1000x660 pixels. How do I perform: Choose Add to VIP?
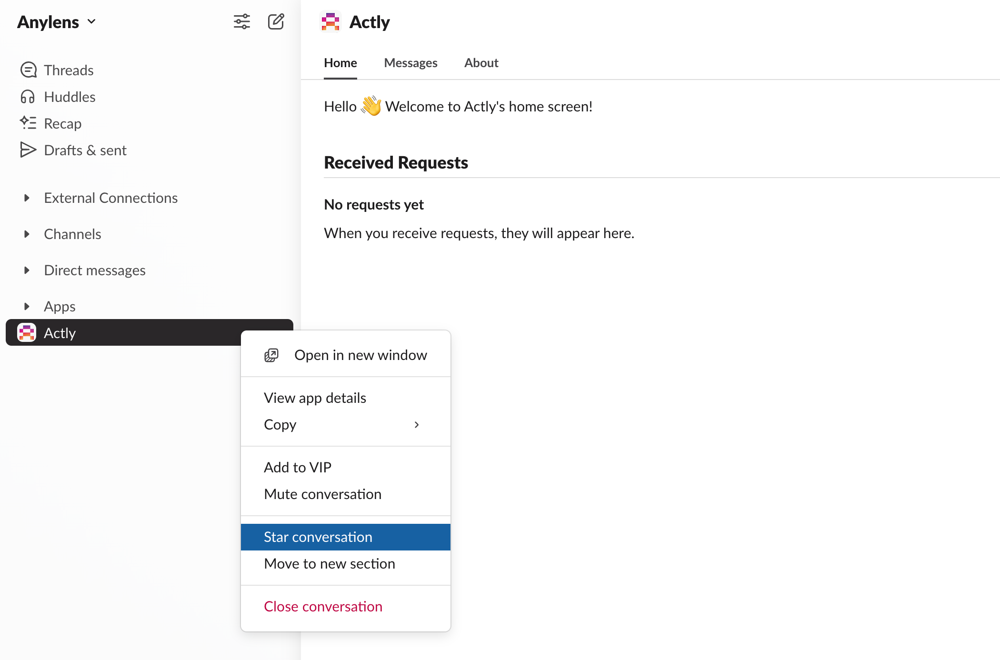coord(346,467)
